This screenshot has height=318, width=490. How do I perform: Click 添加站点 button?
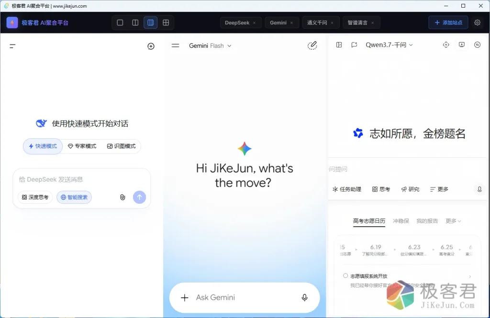pyautogui.click(x=448, y=22)
